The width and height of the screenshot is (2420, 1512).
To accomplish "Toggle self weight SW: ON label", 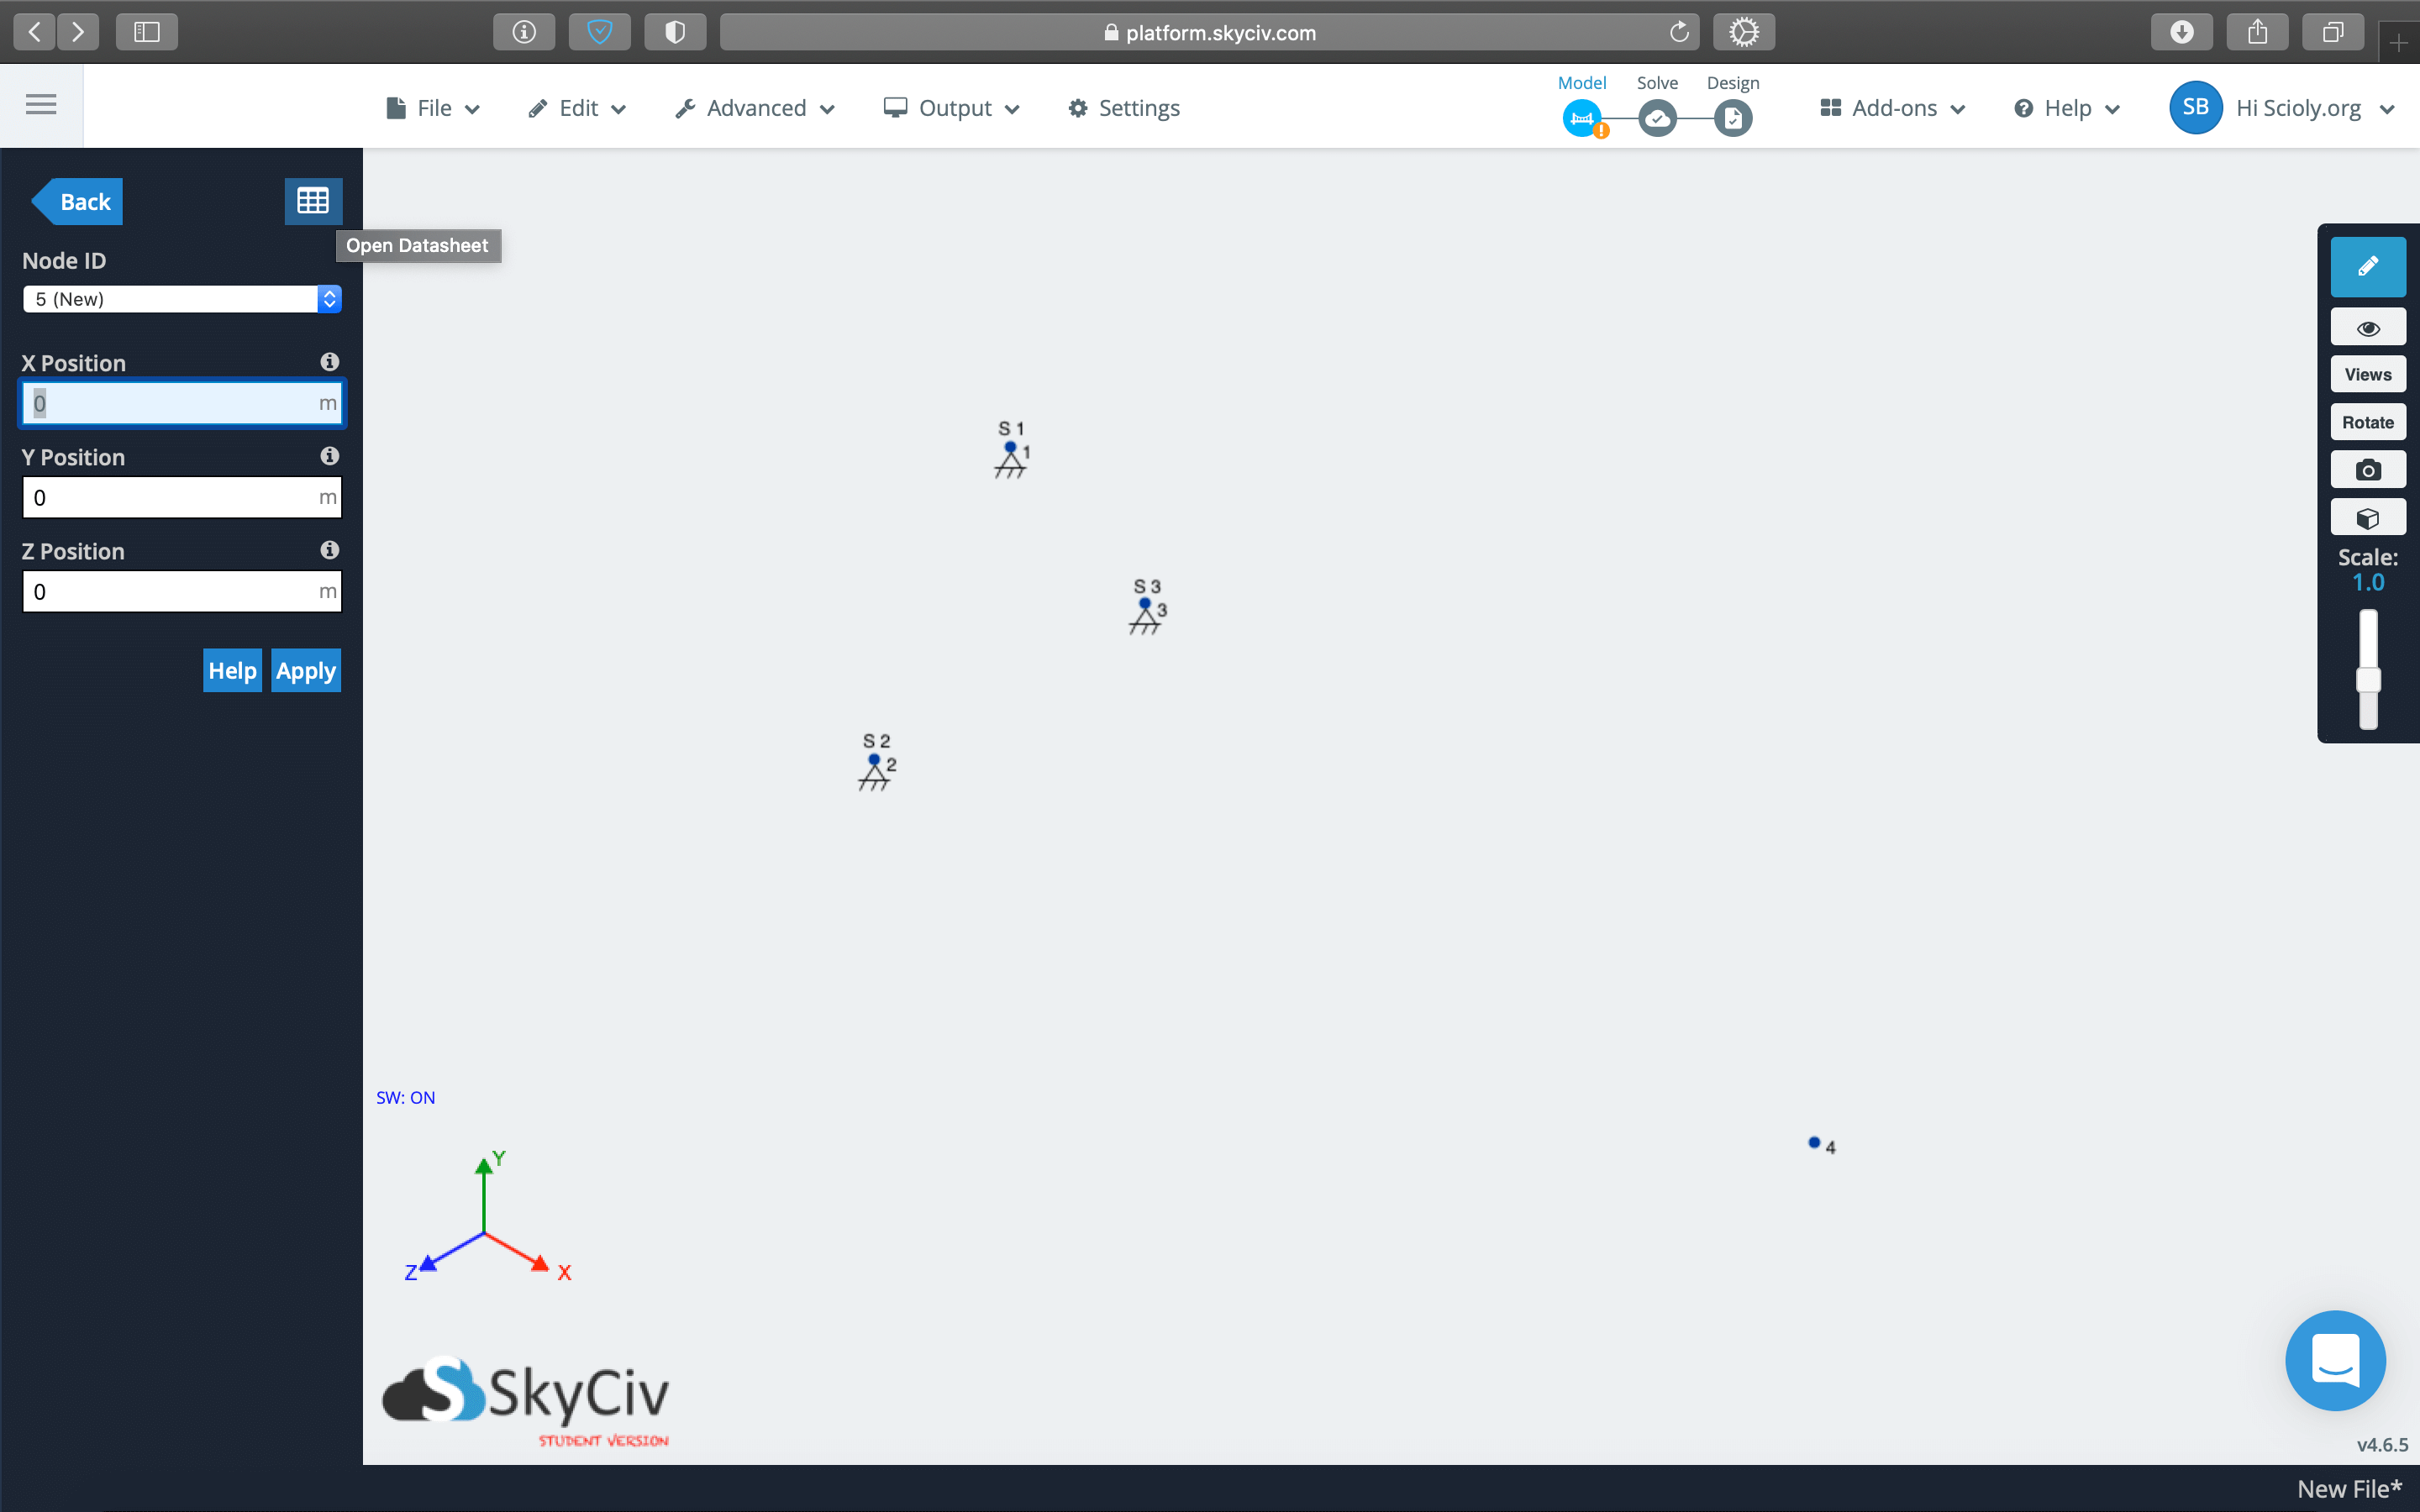I will (x=405, y=1098).
